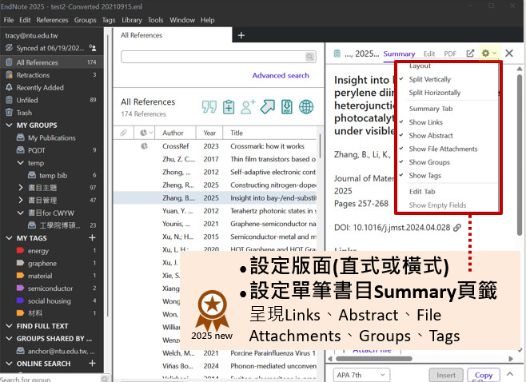The height and width of the screenshot is (382, 526).
Task: Open the Groups menu
Action: [86, 20]
